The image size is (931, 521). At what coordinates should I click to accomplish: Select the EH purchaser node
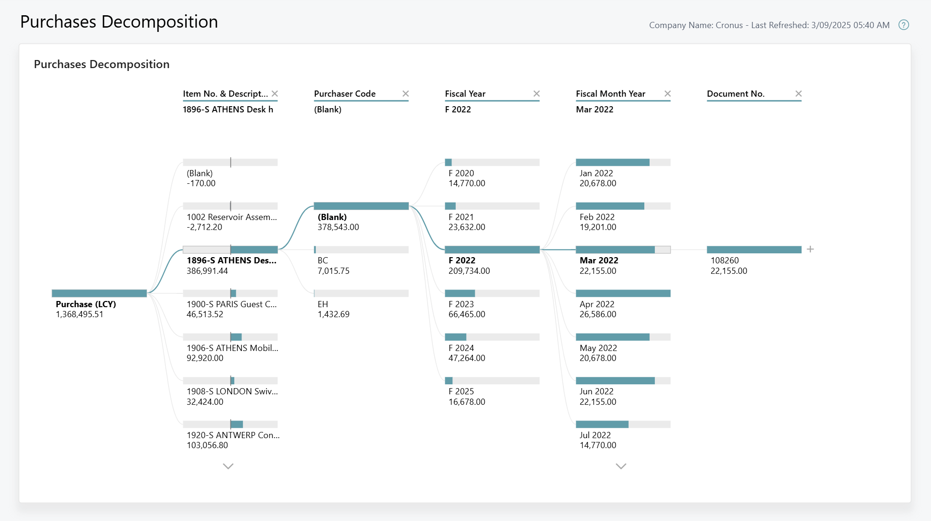pyautogui.click(x=361, y=292)
